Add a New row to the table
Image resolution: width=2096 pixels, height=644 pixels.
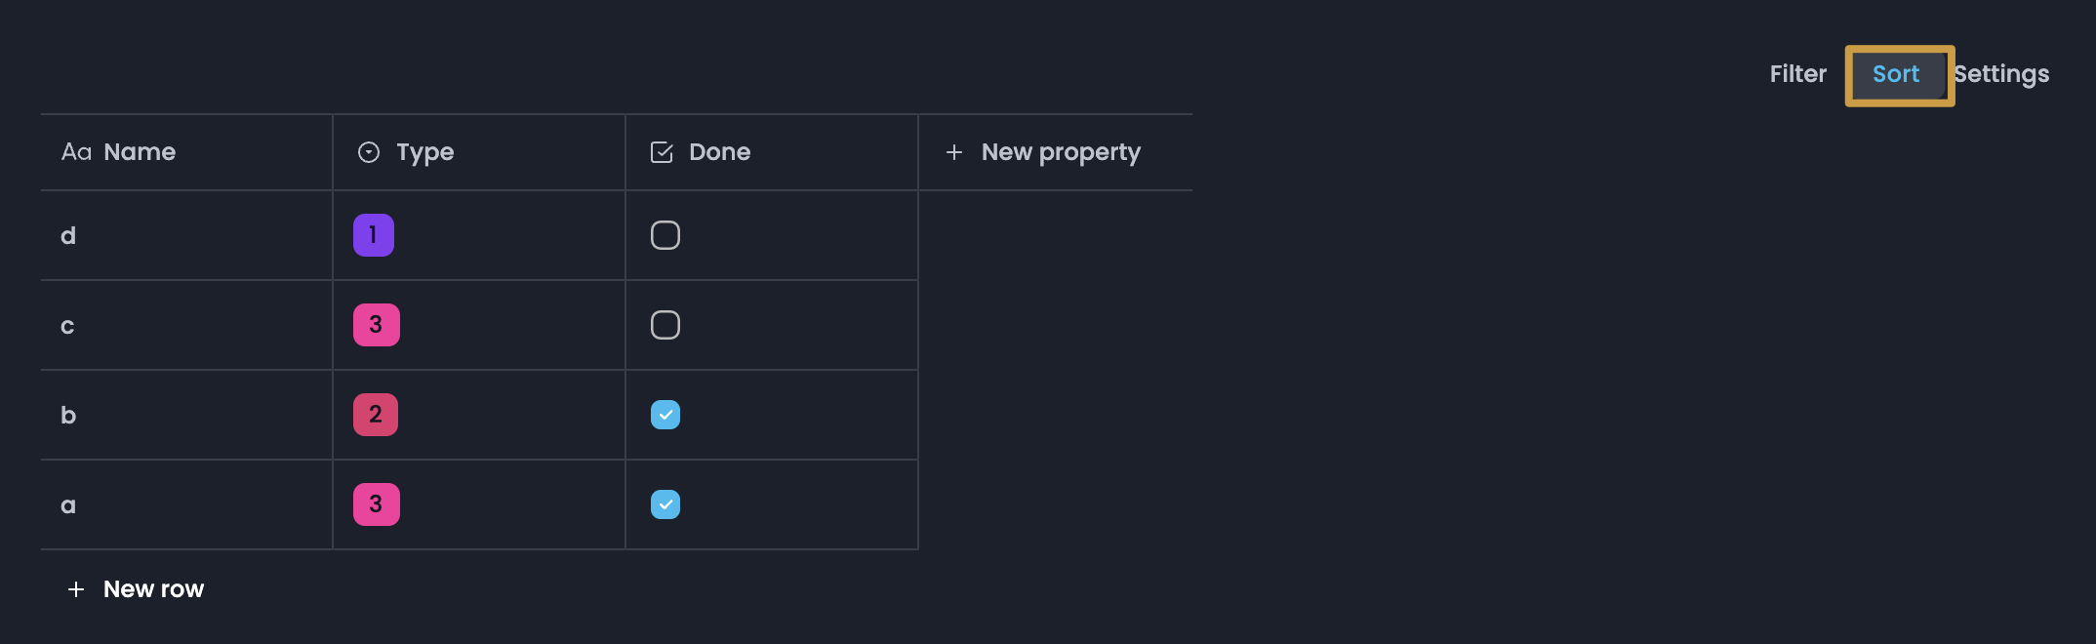[153, 589]
